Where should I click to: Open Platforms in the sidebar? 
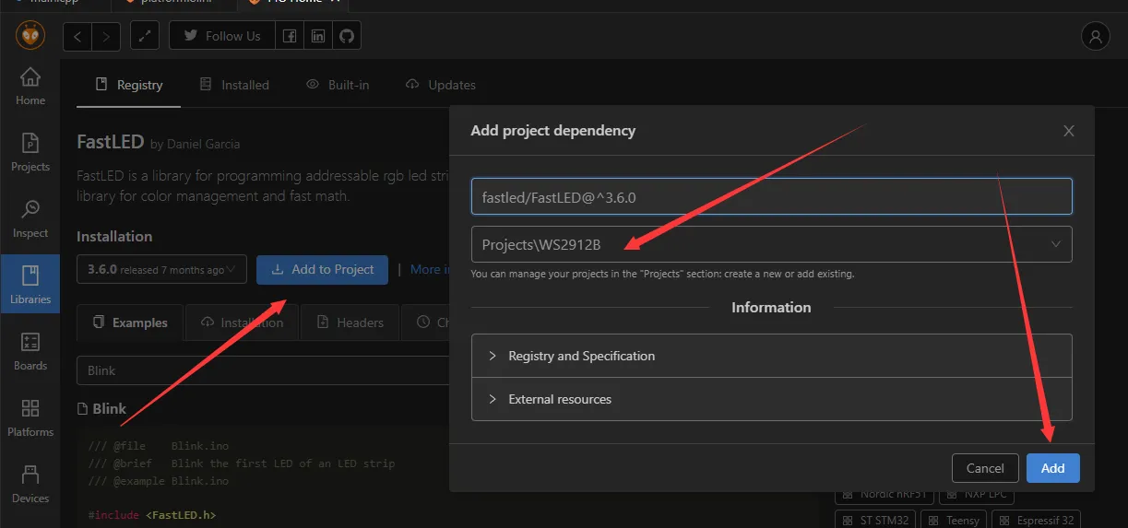(30, 418)
